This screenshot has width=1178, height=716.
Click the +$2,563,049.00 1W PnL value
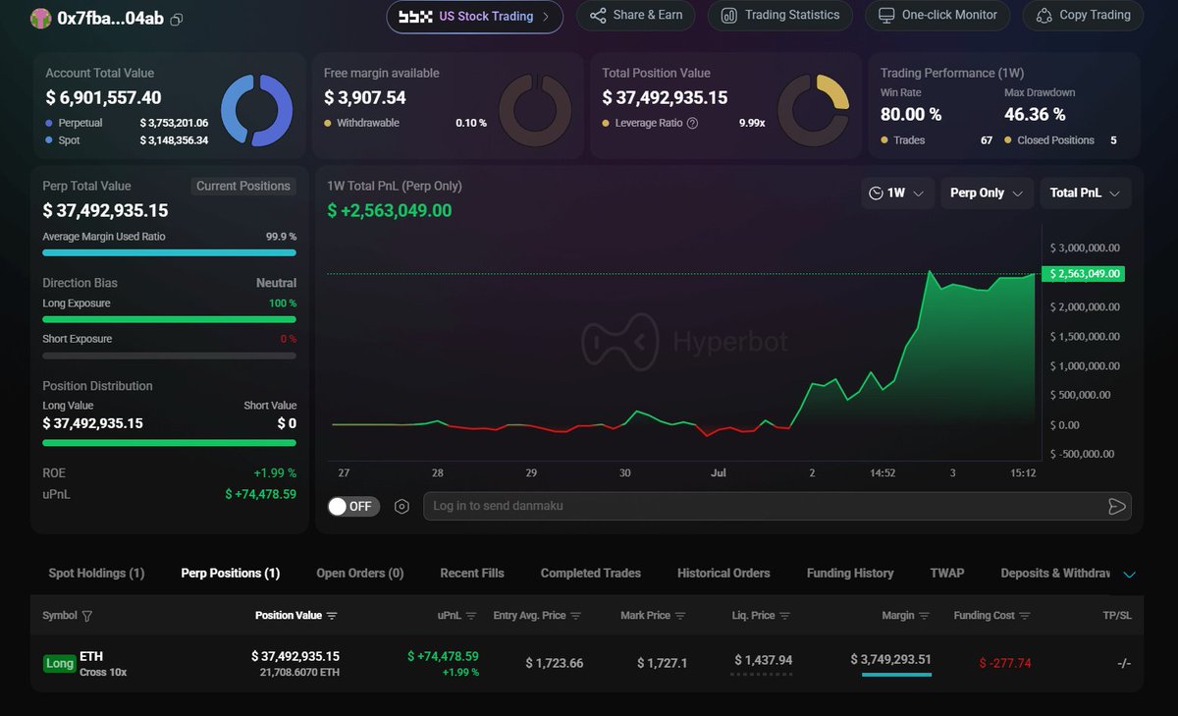pyautogui.click(x=390, y=210)
